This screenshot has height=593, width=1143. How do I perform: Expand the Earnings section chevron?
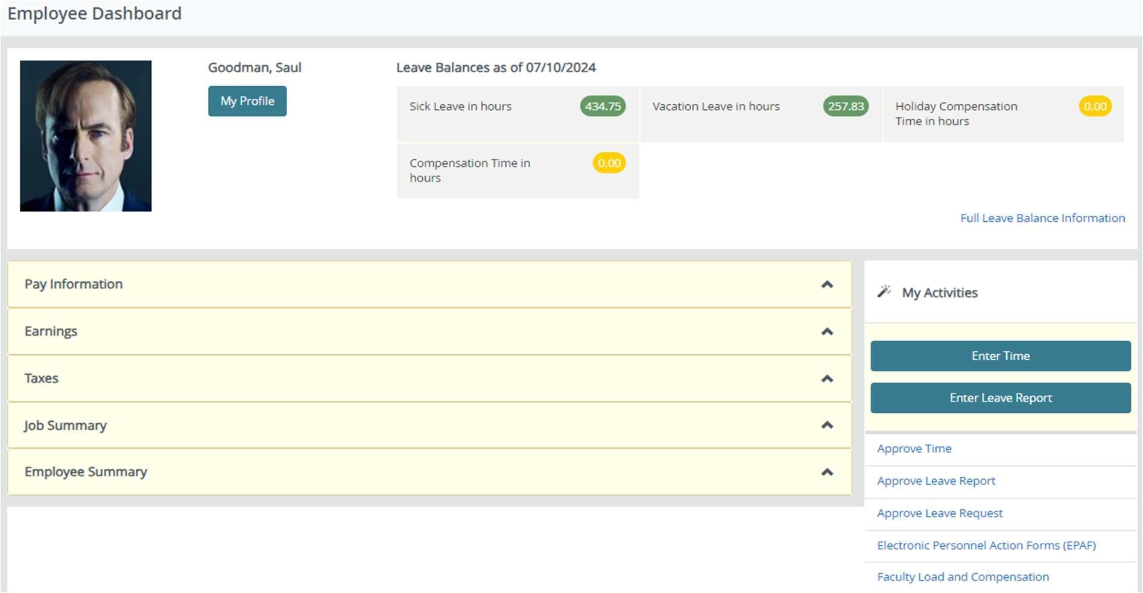coord(827,331)
